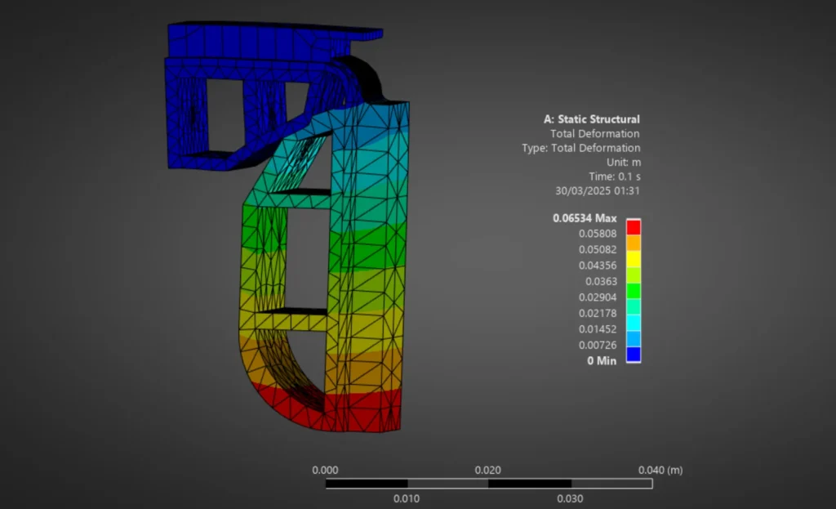
Task: Click the 0 Min legend value
Action: point(602,361)
